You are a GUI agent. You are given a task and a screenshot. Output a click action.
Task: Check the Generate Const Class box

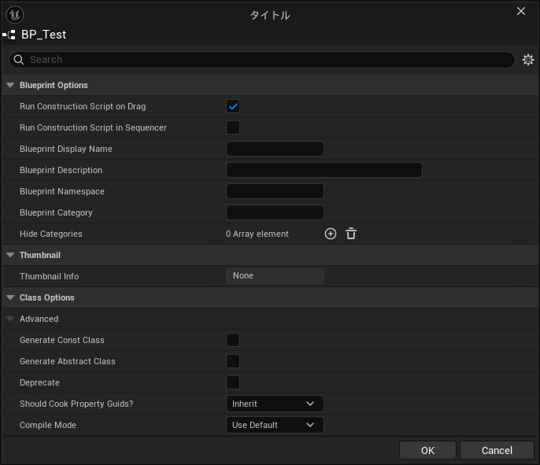(x=233, y=340)
